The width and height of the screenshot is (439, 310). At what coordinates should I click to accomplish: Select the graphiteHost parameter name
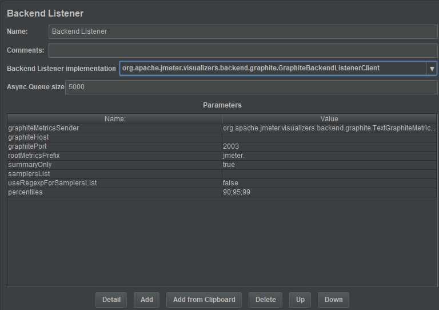coord(114,137)
